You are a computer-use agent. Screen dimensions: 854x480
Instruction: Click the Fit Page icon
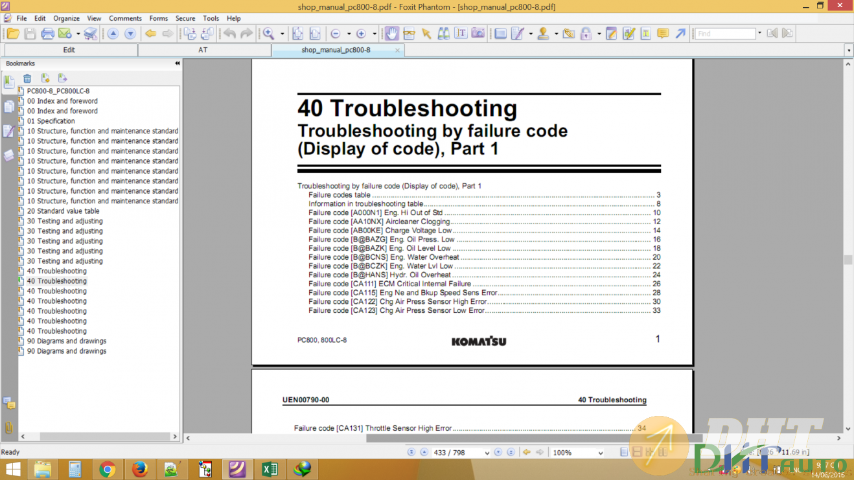pos(298,34)
